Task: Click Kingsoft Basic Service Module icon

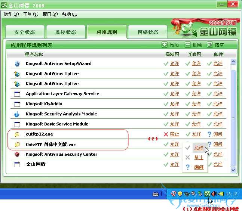Action: pos(17,124)
